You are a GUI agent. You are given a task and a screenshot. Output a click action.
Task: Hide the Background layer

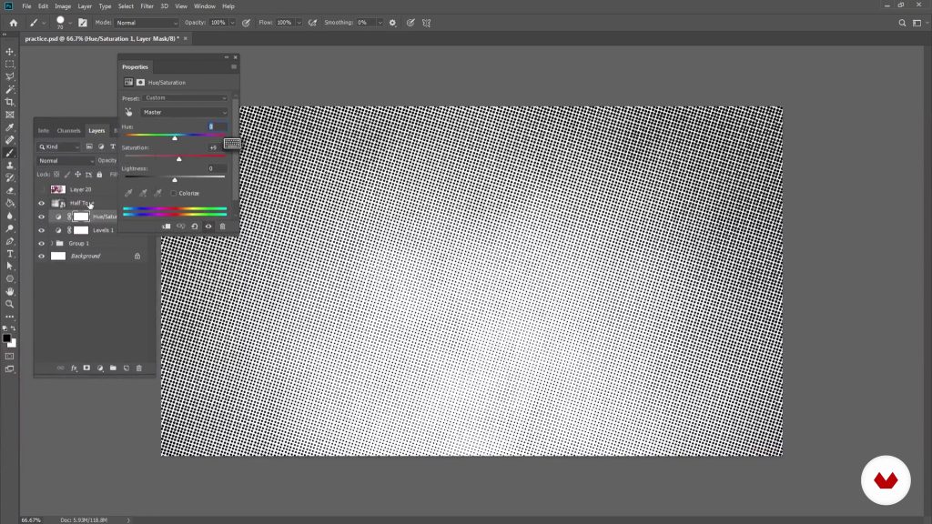[41, 257]
